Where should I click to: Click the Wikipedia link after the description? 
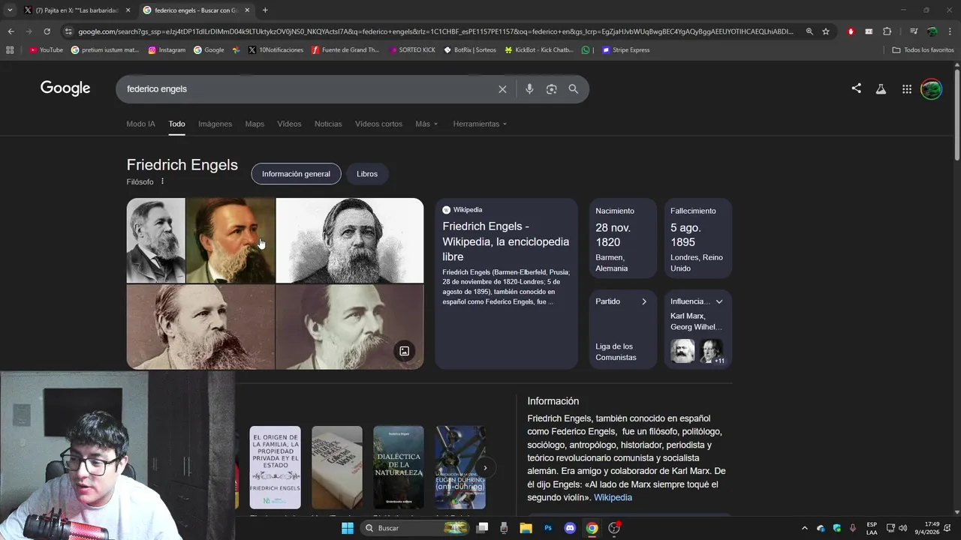coord(613,497)
